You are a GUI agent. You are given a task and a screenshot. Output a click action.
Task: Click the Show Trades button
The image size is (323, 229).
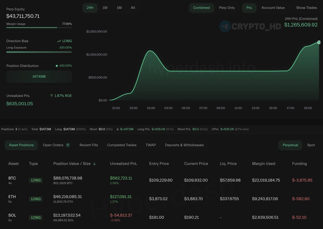click(x=306, y=8)
